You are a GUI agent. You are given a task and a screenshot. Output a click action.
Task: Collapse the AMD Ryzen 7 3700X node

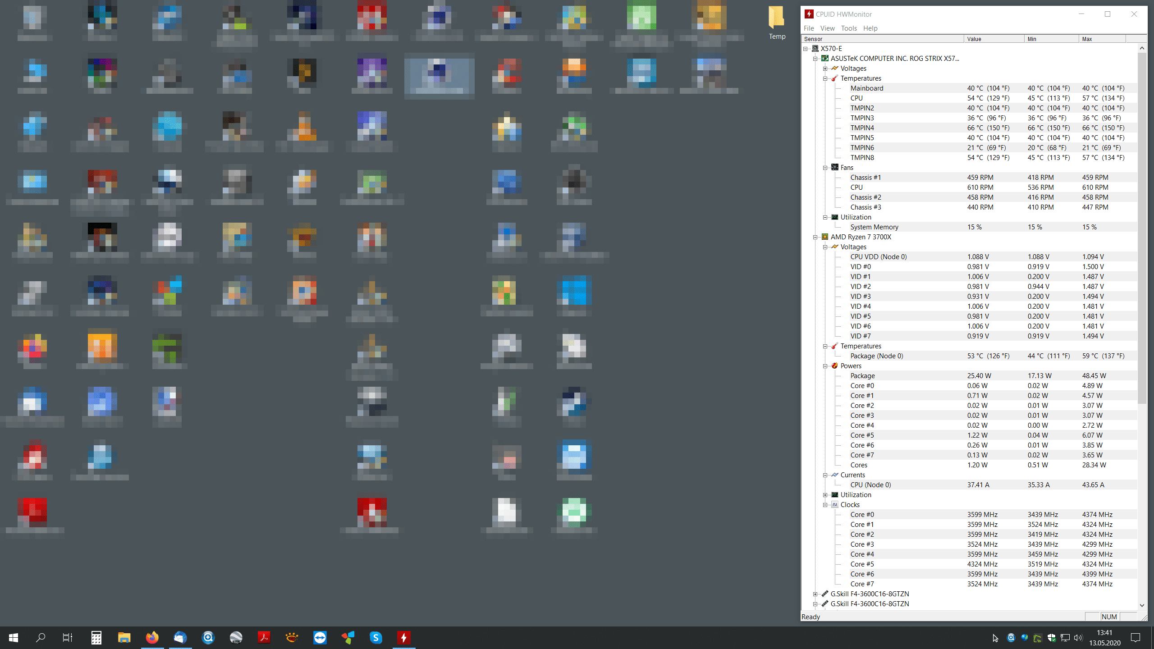(815, 237)
